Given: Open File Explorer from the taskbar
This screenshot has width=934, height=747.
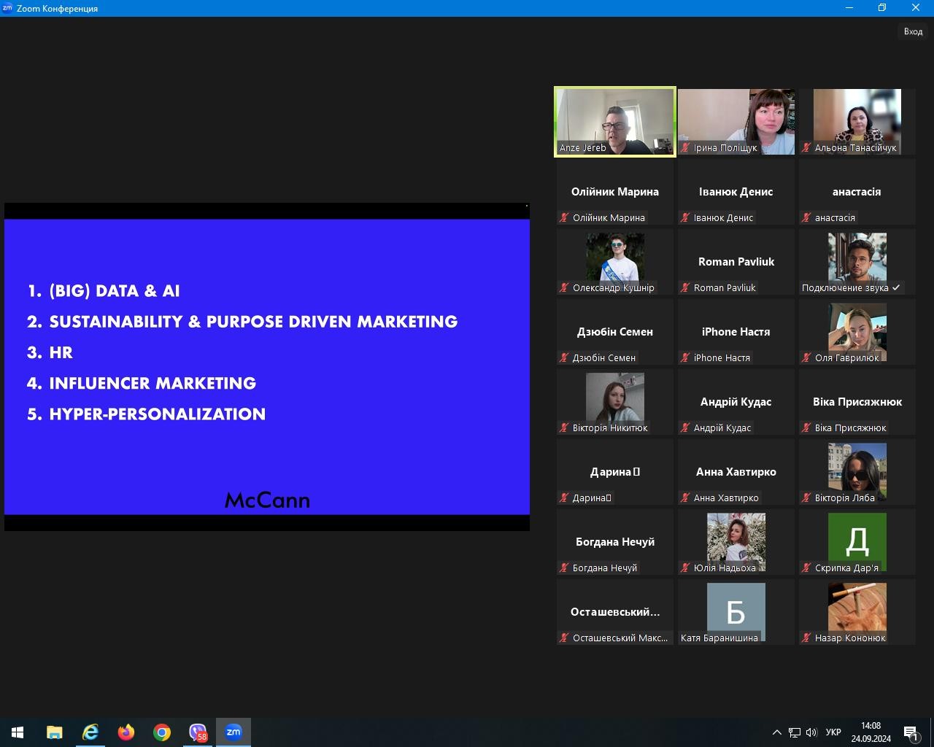Looking at the screenshot, I should coord(55,732).
